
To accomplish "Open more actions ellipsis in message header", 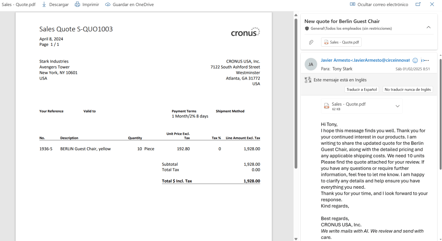I will (x=427, y=60).
